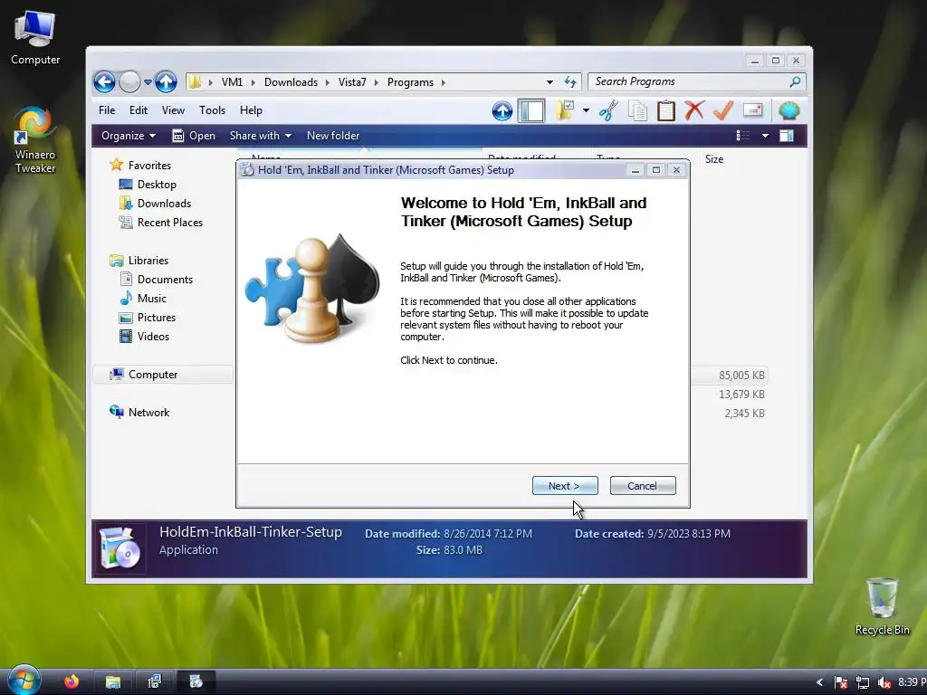927x695 pixels.
Task: Click the Downloads breadcrumb in address bar
Action: [x=291, y=82]
